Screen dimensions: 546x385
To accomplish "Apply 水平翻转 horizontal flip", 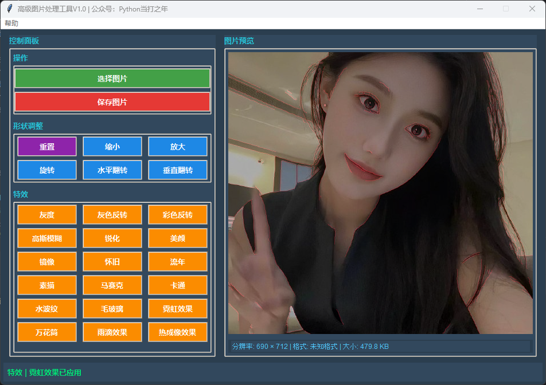I will click(112, 170).
